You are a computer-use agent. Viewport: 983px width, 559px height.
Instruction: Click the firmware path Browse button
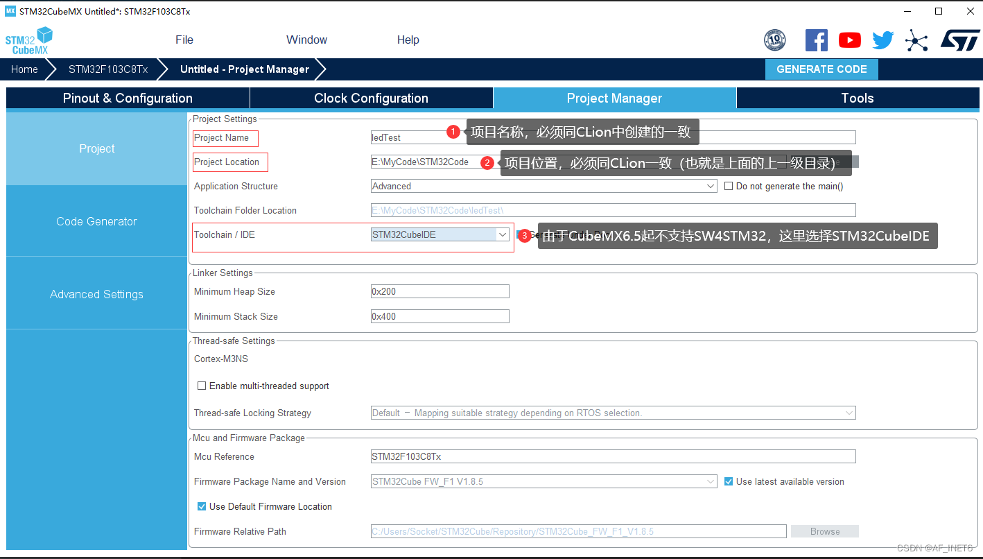(x=825, y=531)
